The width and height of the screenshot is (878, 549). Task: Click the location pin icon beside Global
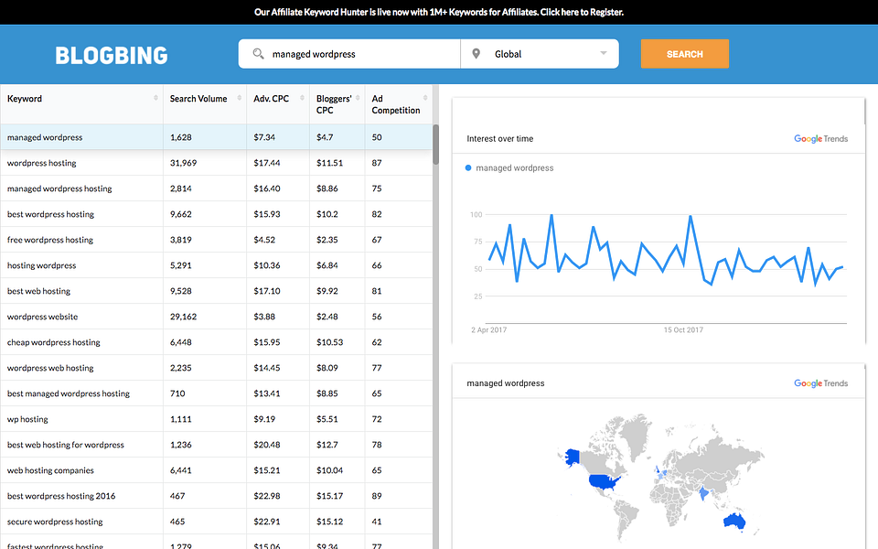tap(475, 54)
